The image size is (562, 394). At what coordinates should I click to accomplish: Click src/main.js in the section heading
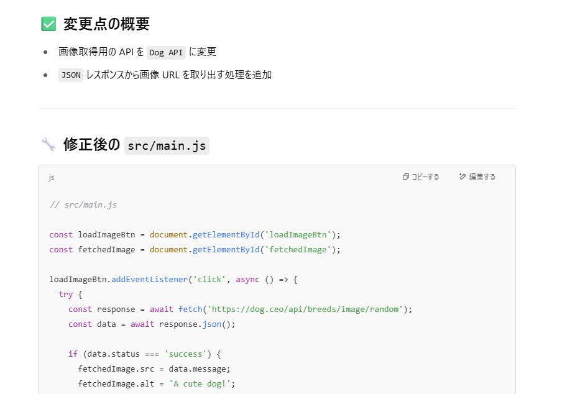coord(167,145)
